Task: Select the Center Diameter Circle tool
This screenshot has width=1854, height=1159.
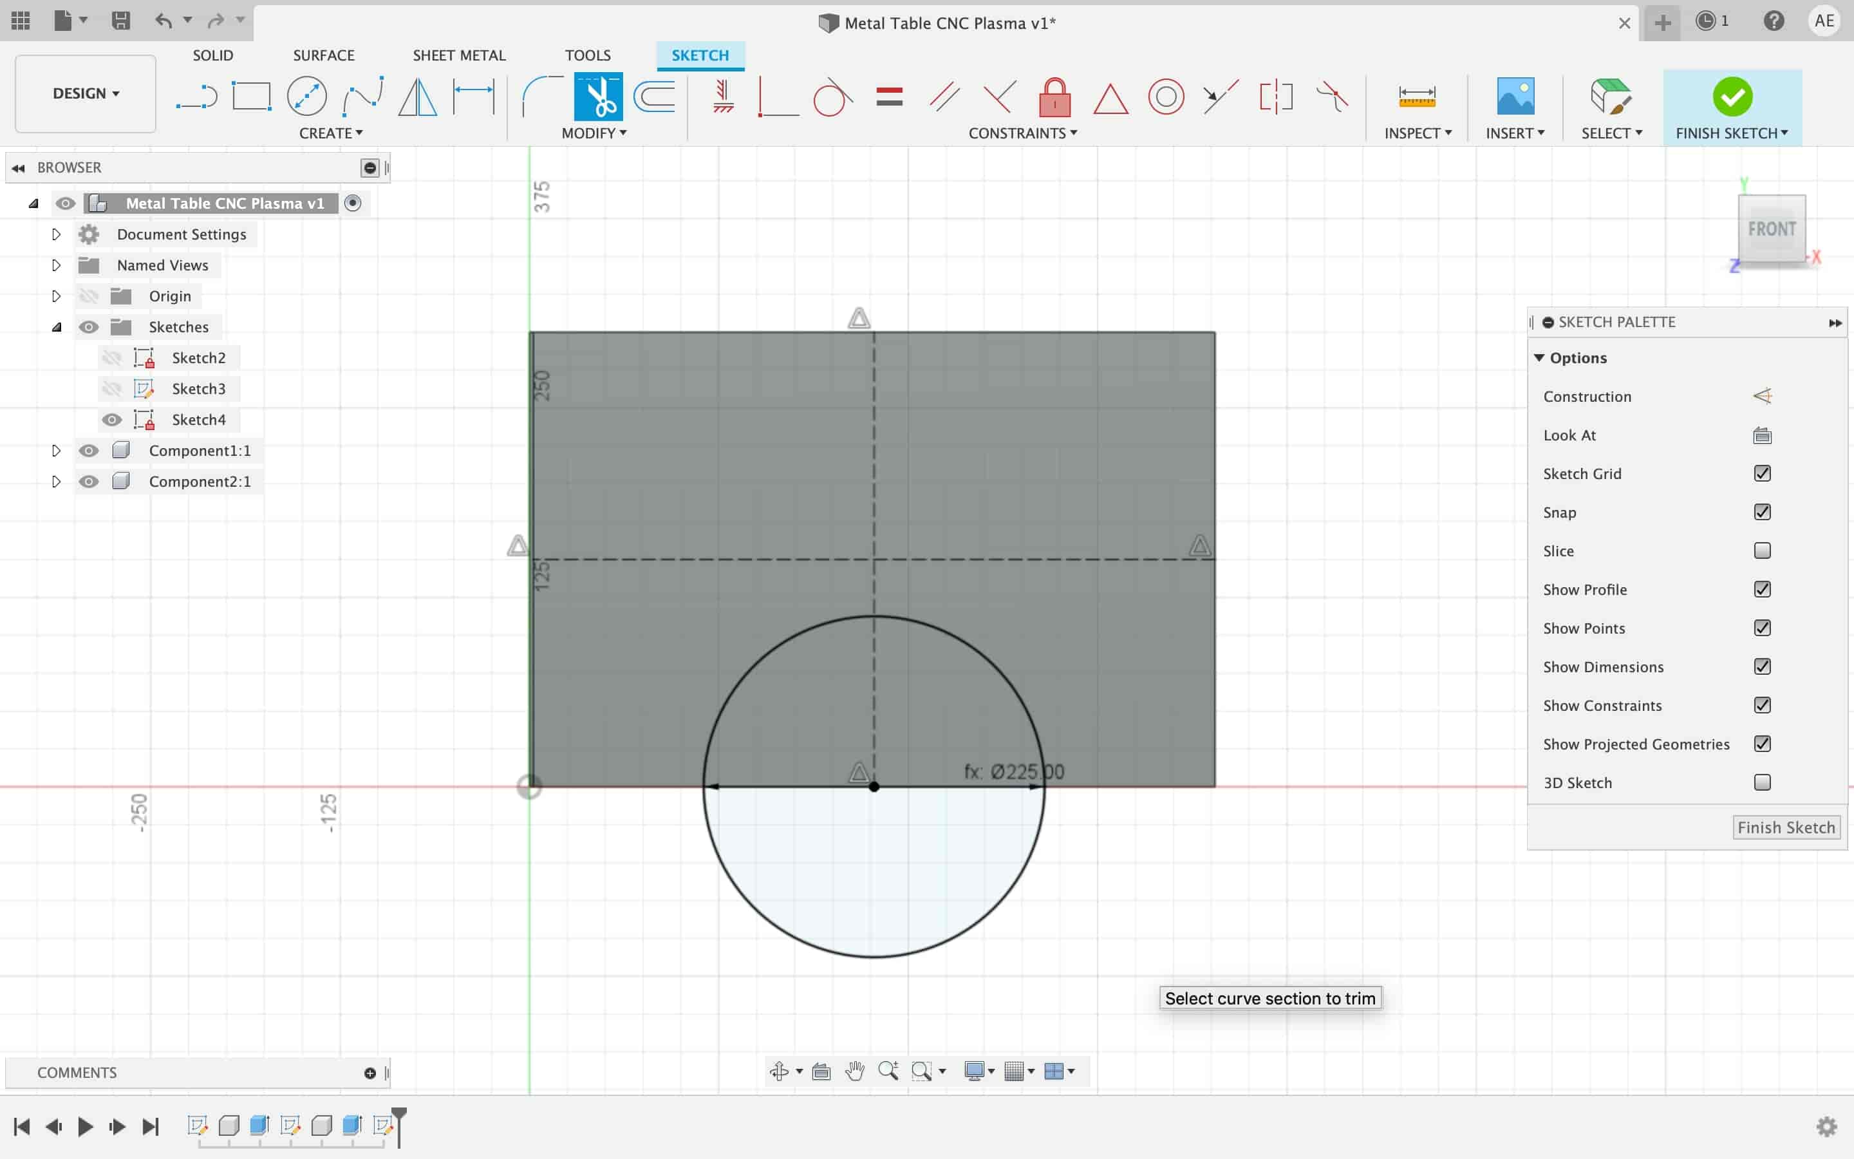Action: pyautogui.click(x=306, y=97)
